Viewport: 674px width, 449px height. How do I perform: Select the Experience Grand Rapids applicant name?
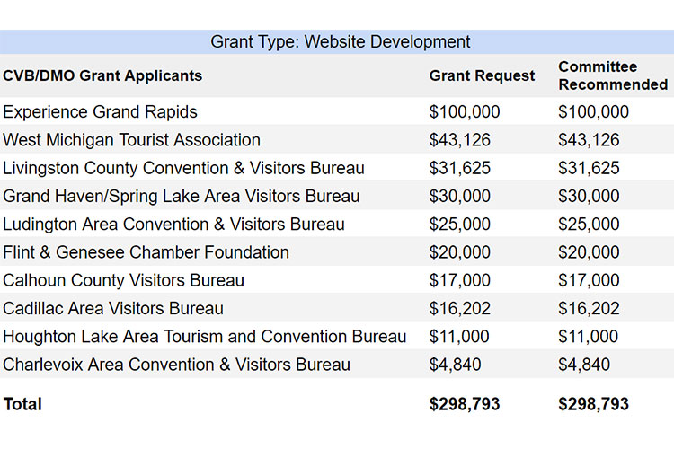(x=101, y=112)
